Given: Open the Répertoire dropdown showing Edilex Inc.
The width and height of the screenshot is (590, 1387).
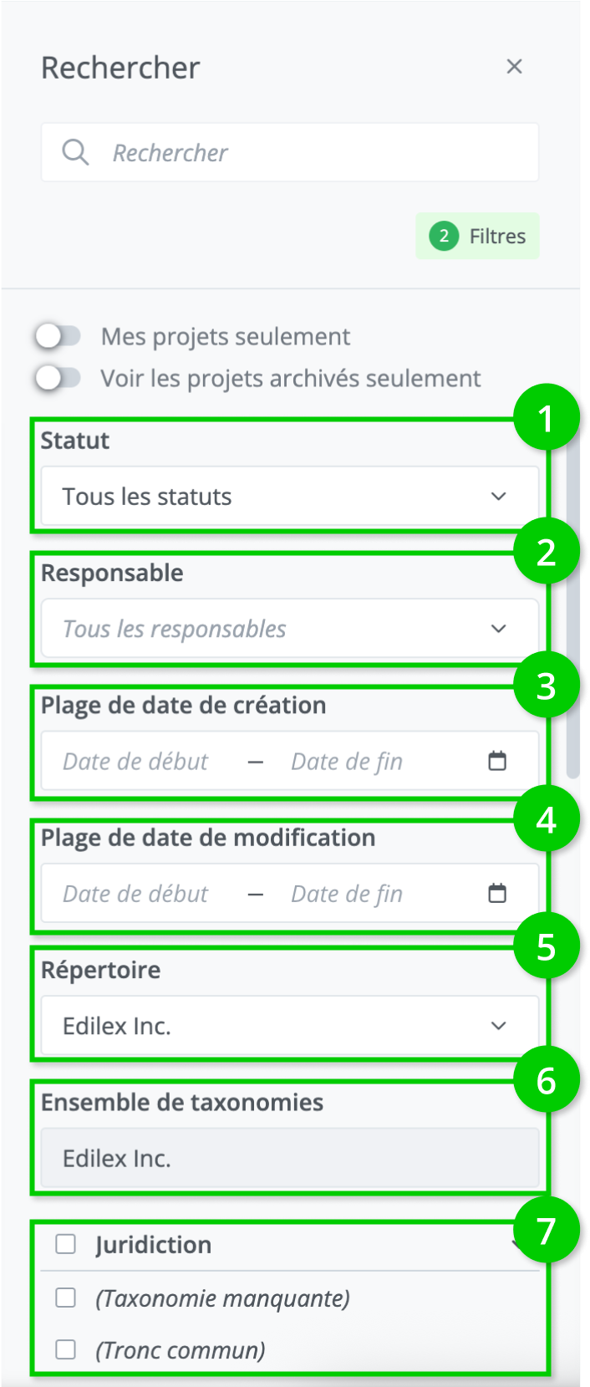Looking at the screenshot, I should [x=289, y=1026].
